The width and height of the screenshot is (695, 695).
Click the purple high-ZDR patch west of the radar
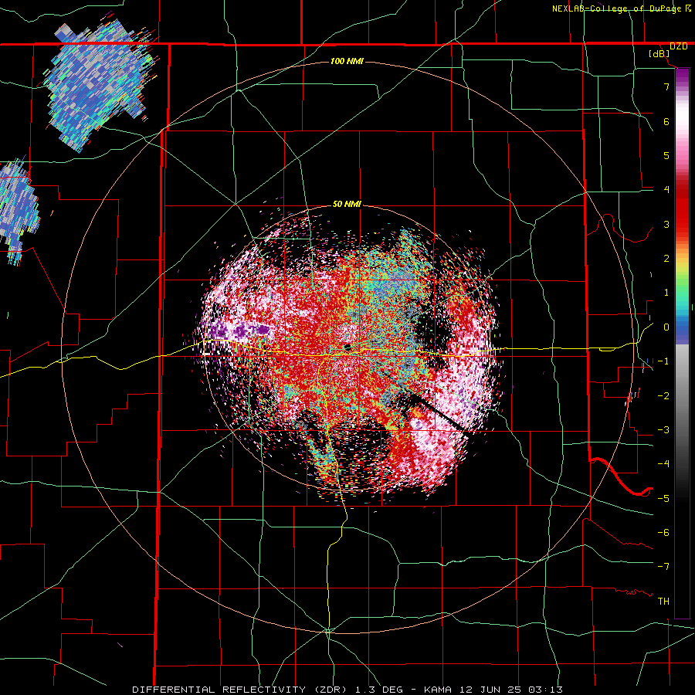[239, 331]
